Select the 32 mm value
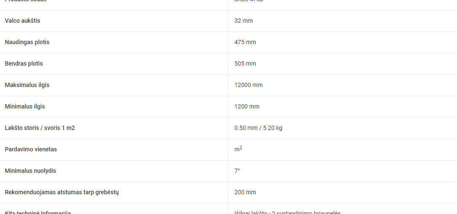Viewport: 457px width, 214px height. tap(243, 21)
